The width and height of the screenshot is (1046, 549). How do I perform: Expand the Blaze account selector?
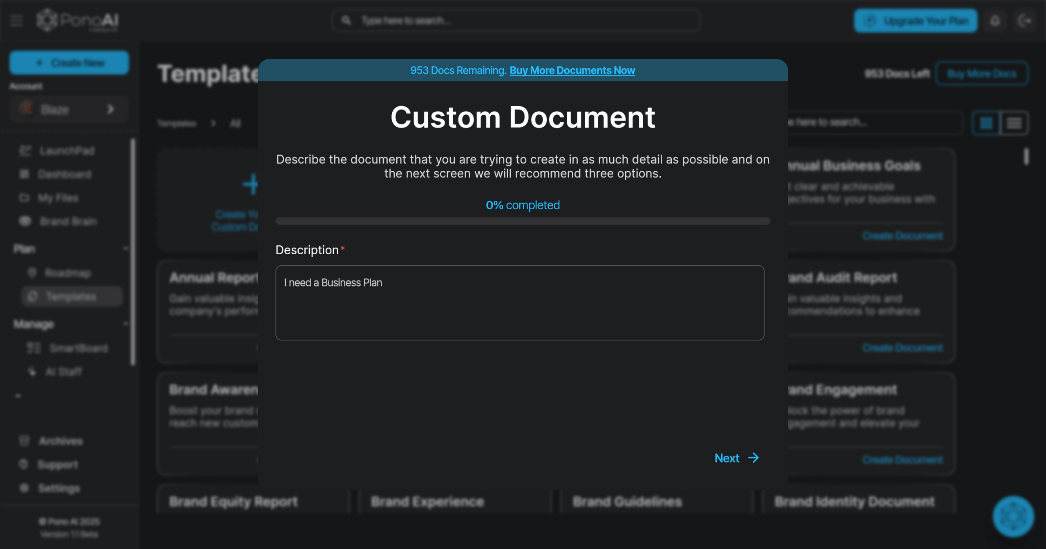69,109
